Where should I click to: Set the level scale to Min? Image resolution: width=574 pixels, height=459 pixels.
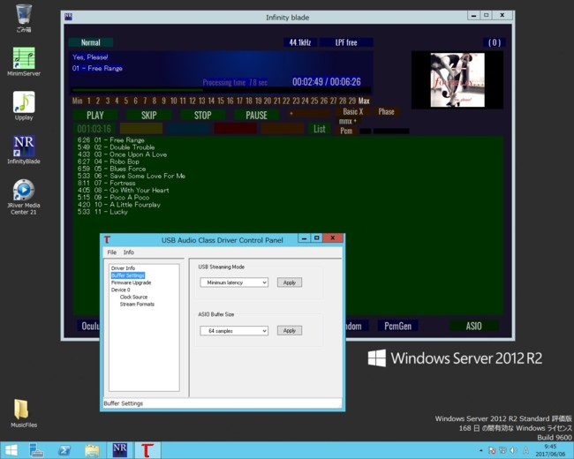click(77, 101)
